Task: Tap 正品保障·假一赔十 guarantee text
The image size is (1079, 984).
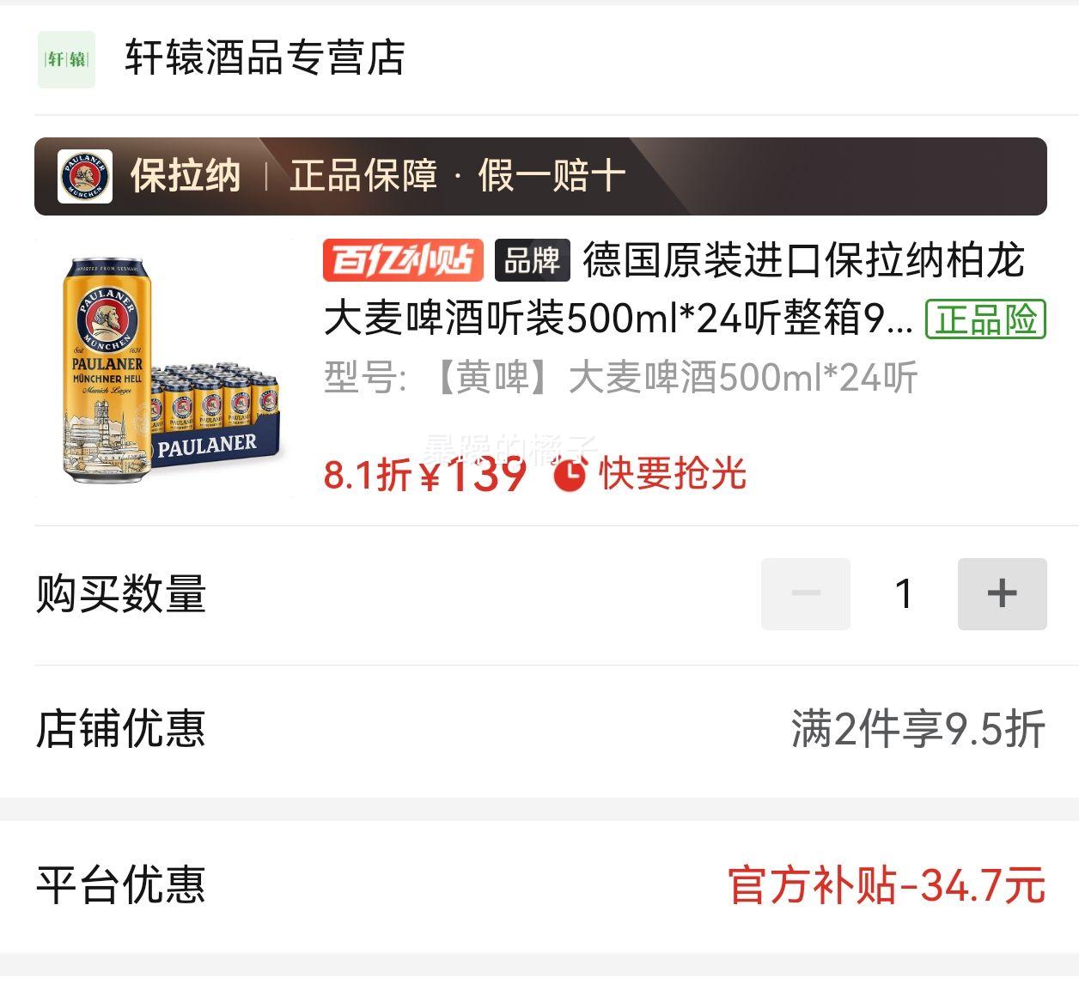Action: [x=457, y=176]
